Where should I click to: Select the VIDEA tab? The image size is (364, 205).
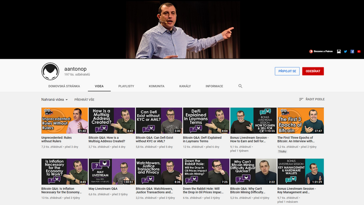99,86
